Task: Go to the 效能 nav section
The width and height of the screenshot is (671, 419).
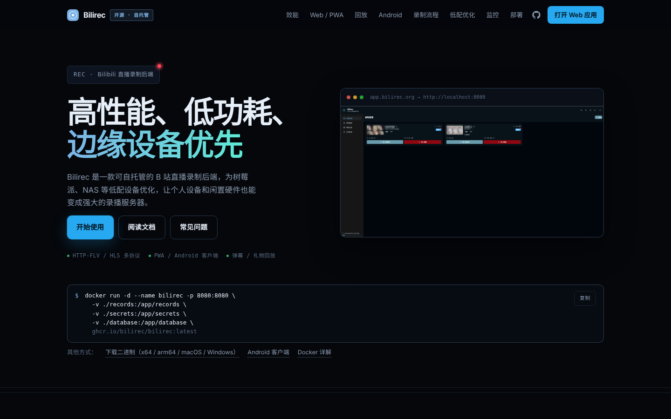Action: click(292, 15)
